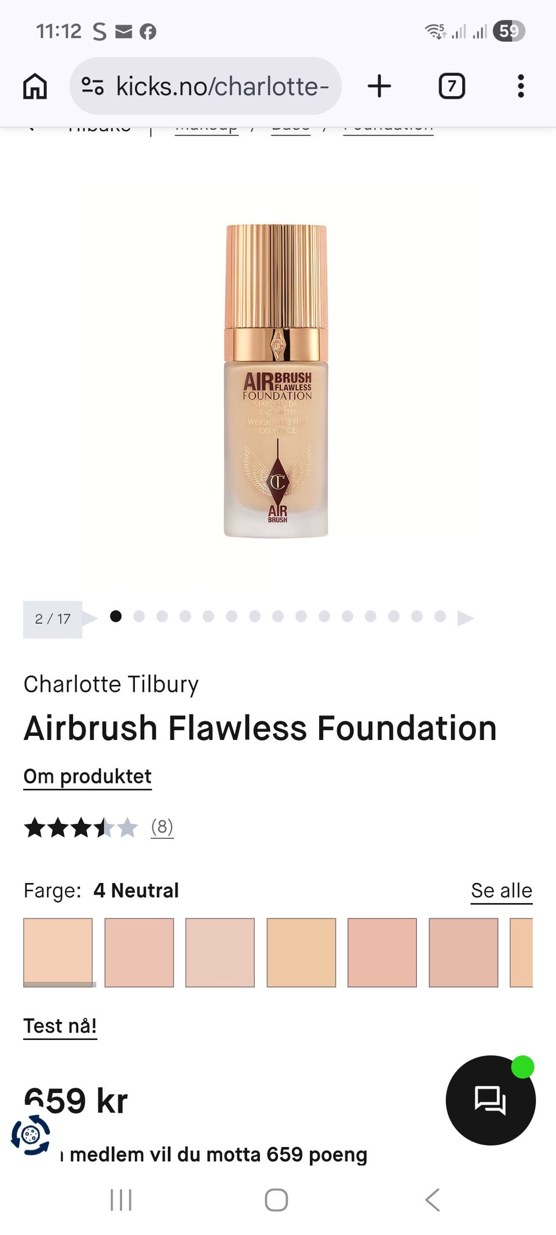Select the third carousel dot

point(162,616)
